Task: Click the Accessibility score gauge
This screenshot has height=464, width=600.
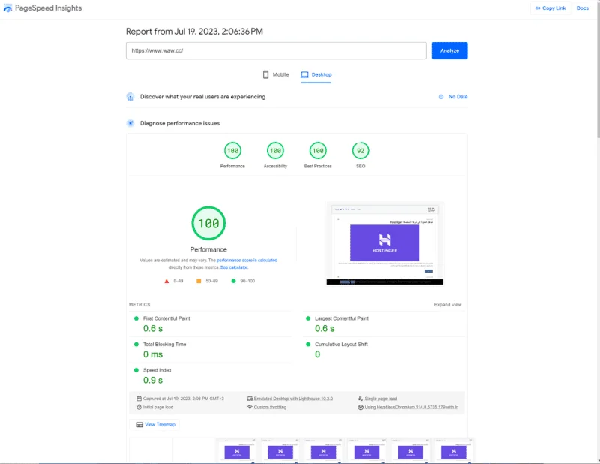Action: tap(275, 151)
